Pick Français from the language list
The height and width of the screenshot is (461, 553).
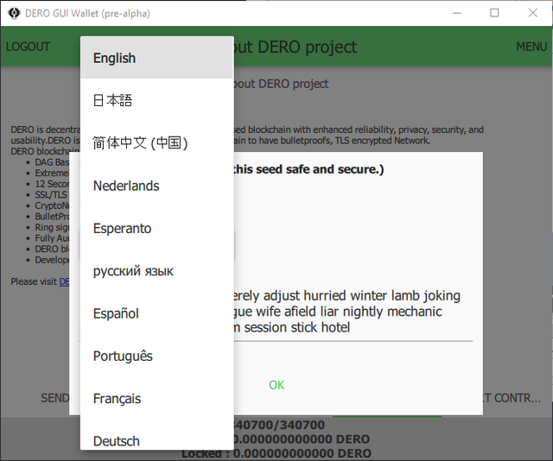point(157,399)
